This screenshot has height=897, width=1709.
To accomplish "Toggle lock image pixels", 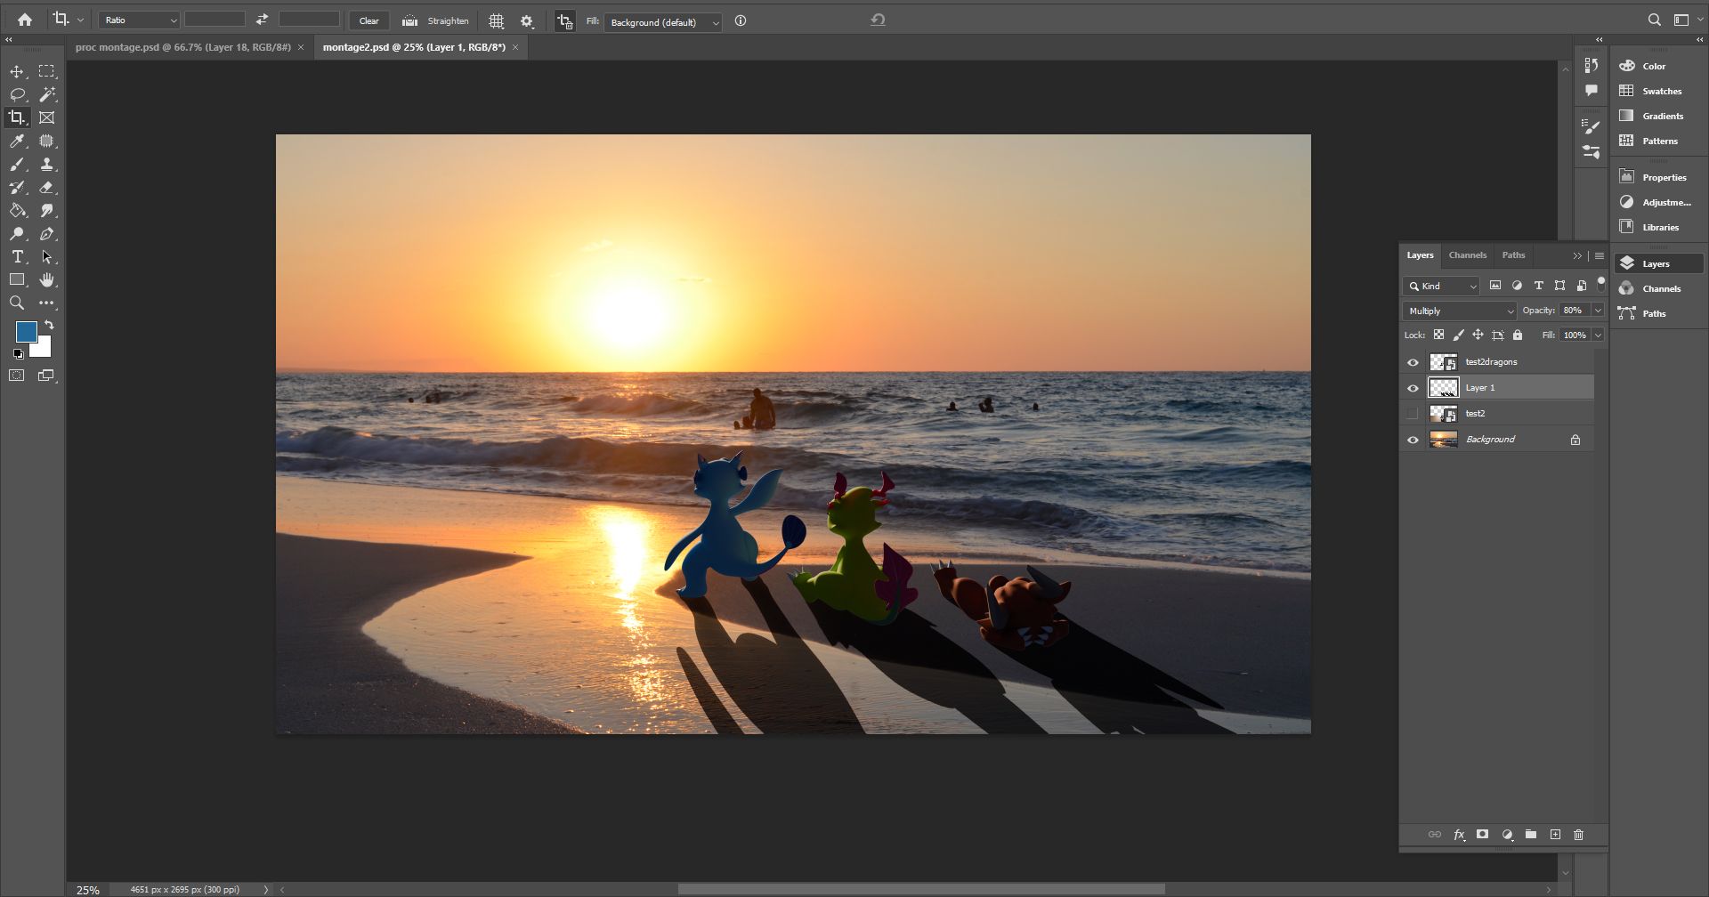I will coord(1458,335).
